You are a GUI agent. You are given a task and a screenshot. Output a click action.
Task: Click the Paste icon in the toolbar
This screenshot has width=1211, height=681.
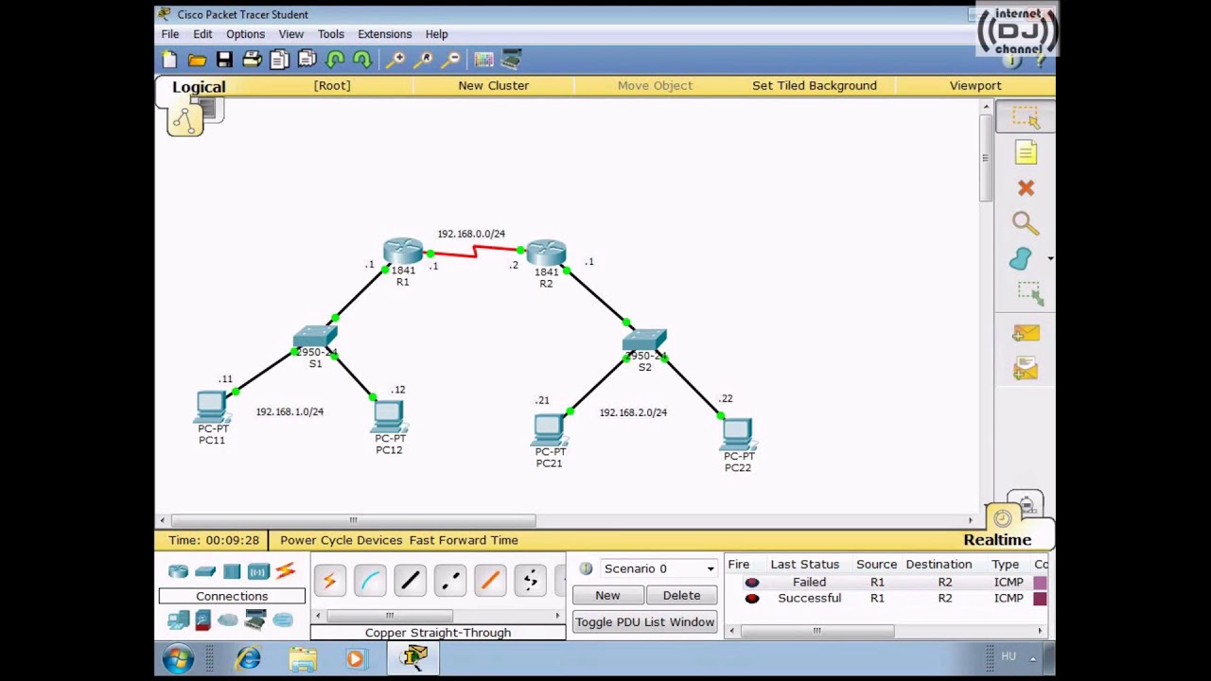[307, 60]
